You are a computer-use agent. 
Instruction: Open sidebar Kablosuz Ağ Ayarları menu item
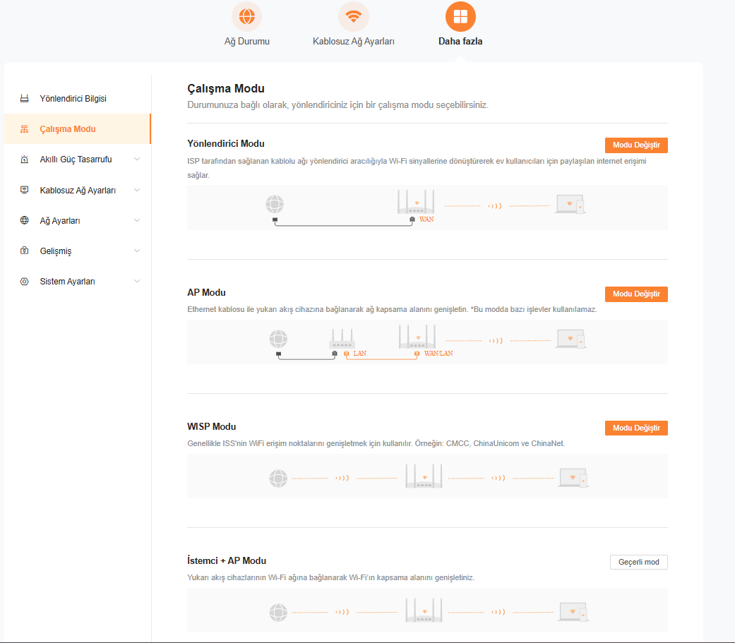click(x=78, y=190)
